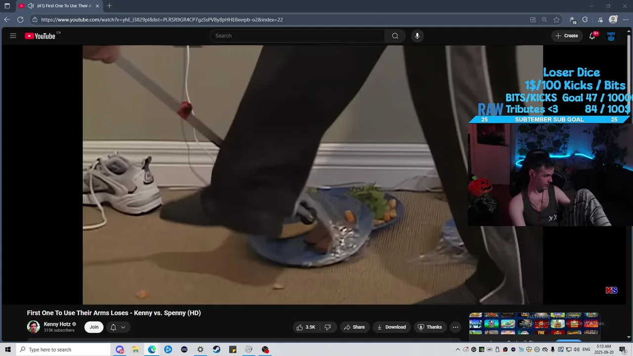Open the Kenny Hotz channel name link

tap(57, 324)
